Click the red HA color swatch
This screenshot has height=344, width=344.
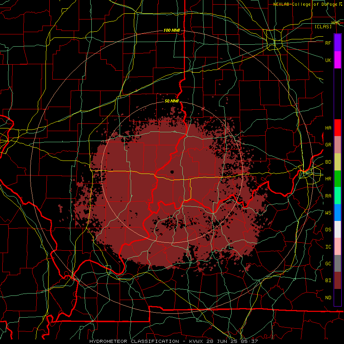338,128
